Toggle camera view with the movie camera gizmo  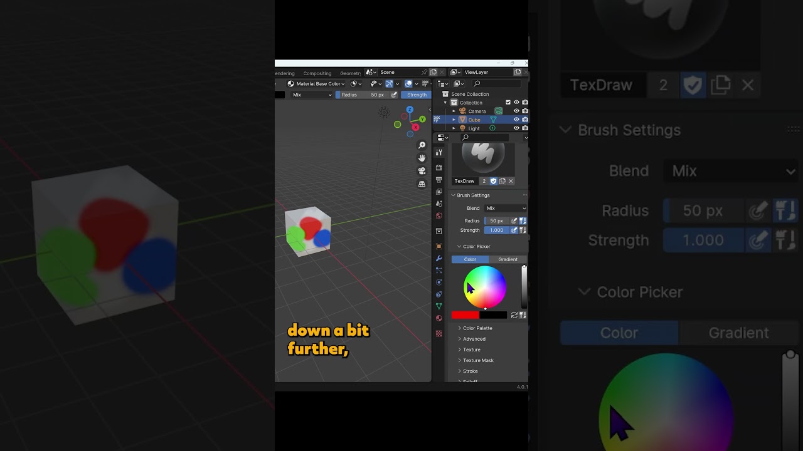tap(422, 171)
